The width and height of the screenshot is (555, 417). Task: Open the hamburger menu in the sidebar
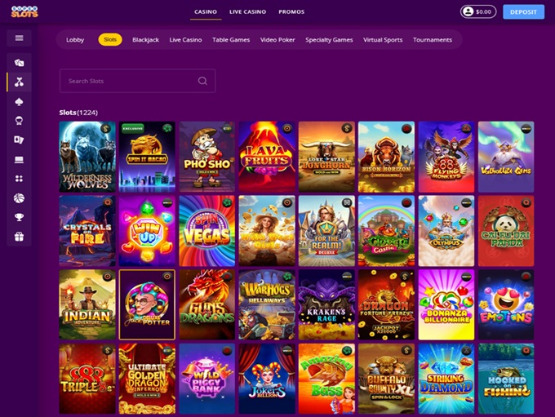[19, 38]
